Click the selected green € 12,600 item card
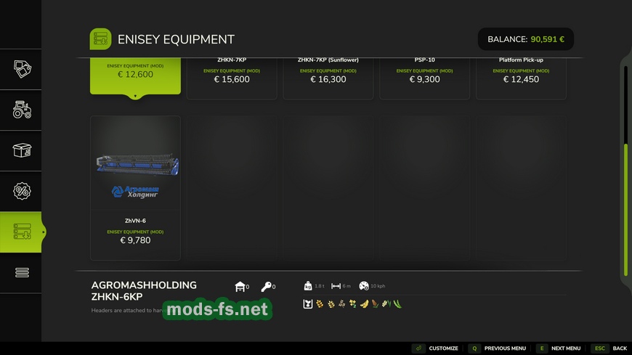 pyautogui.click(x=135, y=77)
